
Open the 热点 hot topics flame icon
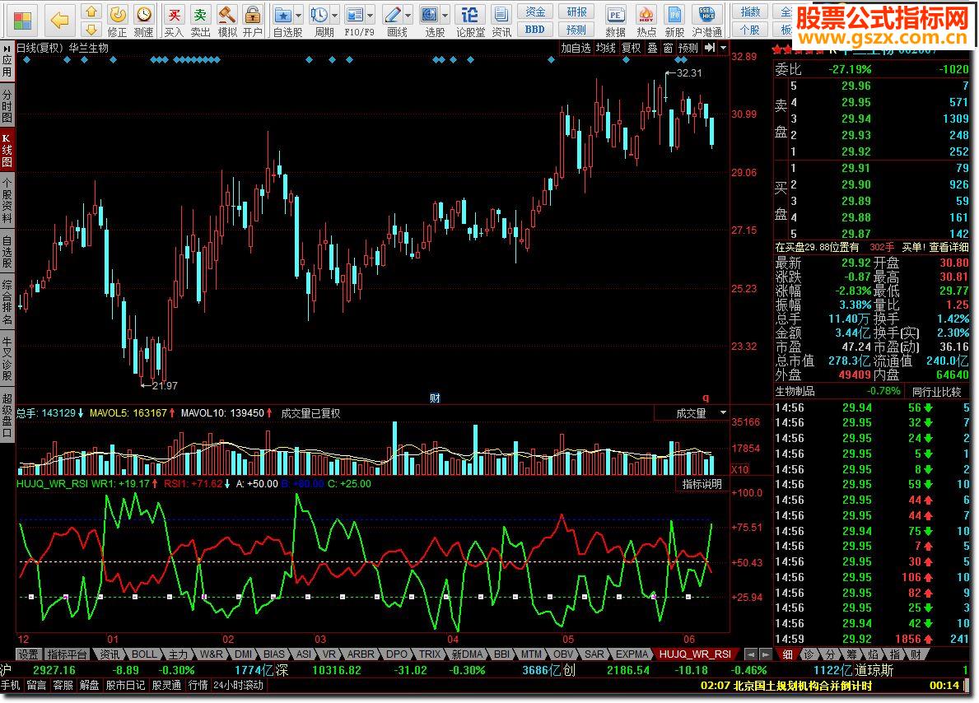[646, 21]
